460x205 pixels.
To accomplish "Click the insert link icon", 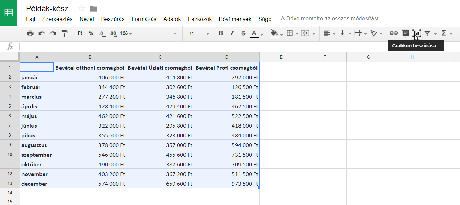I will pos(394,33).
